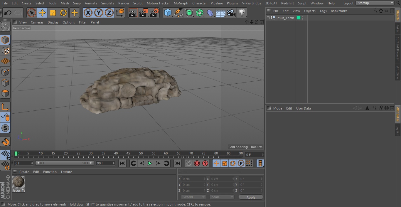The height and width of the screenshot is (207, 401).
Task: Add a camera object
Action: (x=231, y=13)
